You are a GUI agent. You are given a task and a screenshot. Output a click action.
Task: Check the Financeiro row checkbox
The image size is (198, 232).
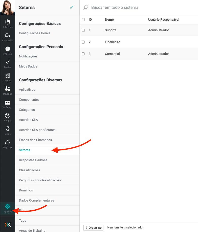point(83,42)
